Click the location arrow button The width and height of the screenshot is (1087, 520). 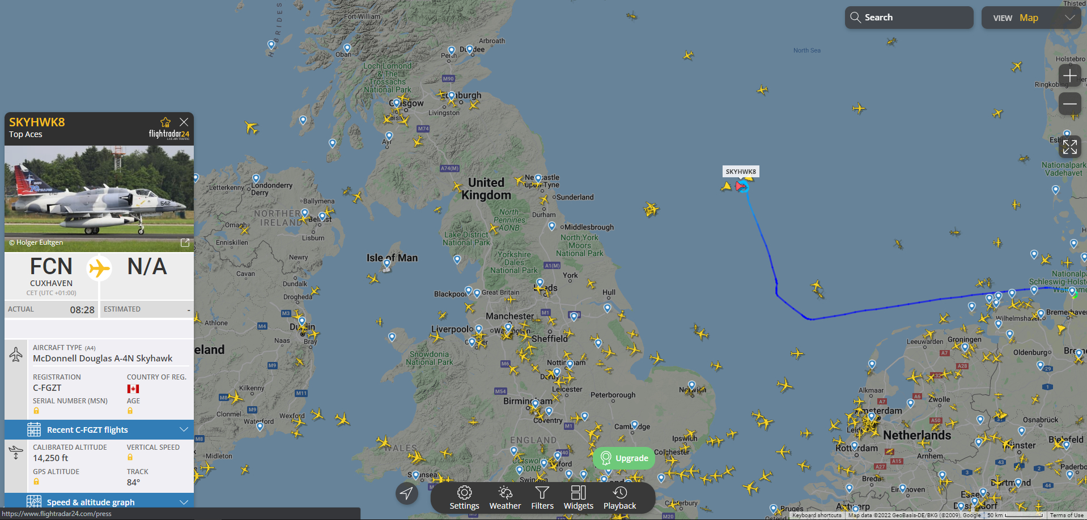pos(406,493)
